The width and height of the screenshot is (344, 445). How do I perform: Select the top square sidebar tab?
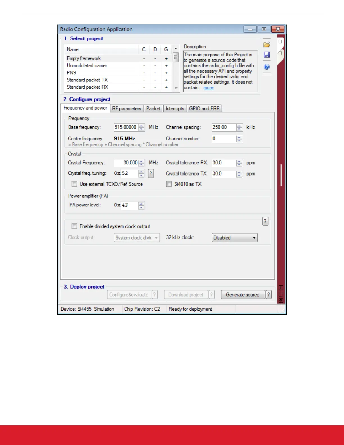click(280, 42)
